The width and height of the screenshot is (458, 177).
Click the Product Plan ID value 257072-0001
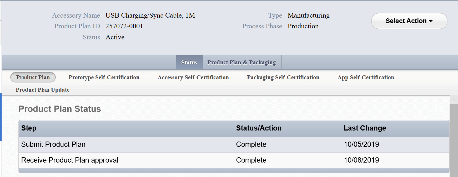pyautogui.click(x=124, y=26)
